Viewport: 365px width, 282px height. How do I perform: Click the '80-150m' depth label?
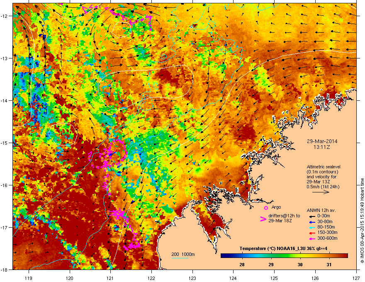coord(326,227)
